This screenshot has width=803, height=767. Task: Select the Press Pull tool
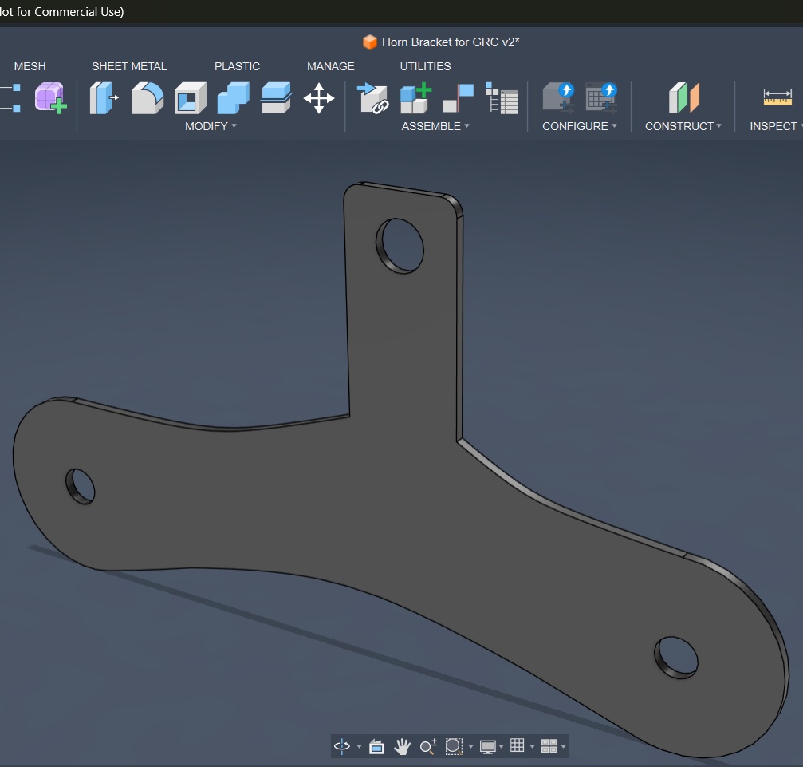104,98
